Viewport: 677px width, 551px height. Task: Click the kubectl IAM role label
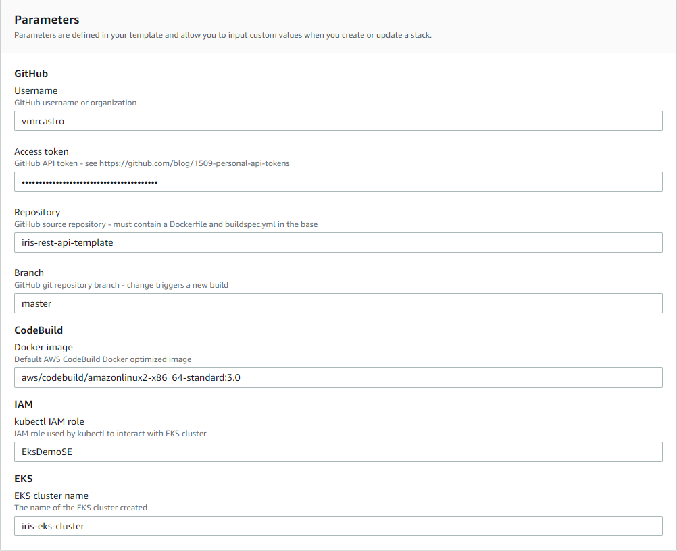(x=49, y=421)
